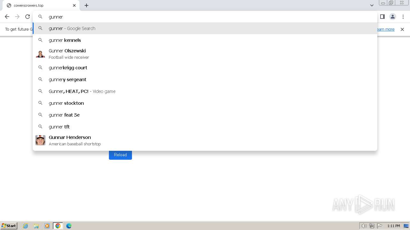Open the profile avatar menu
Image resolution: width=410 pixels, height=230 pixels.
[x=393, y=17]
